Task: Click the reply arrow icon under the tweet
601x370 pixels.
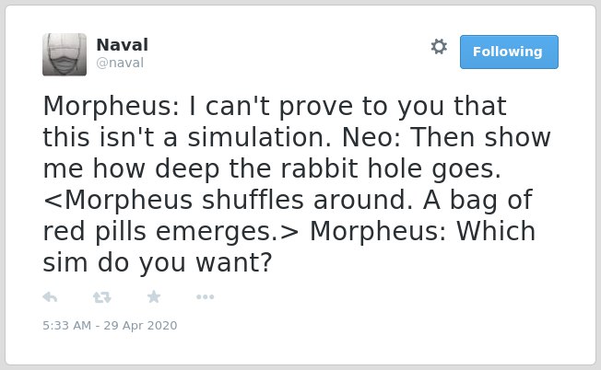Action: [x=50, y=297]
